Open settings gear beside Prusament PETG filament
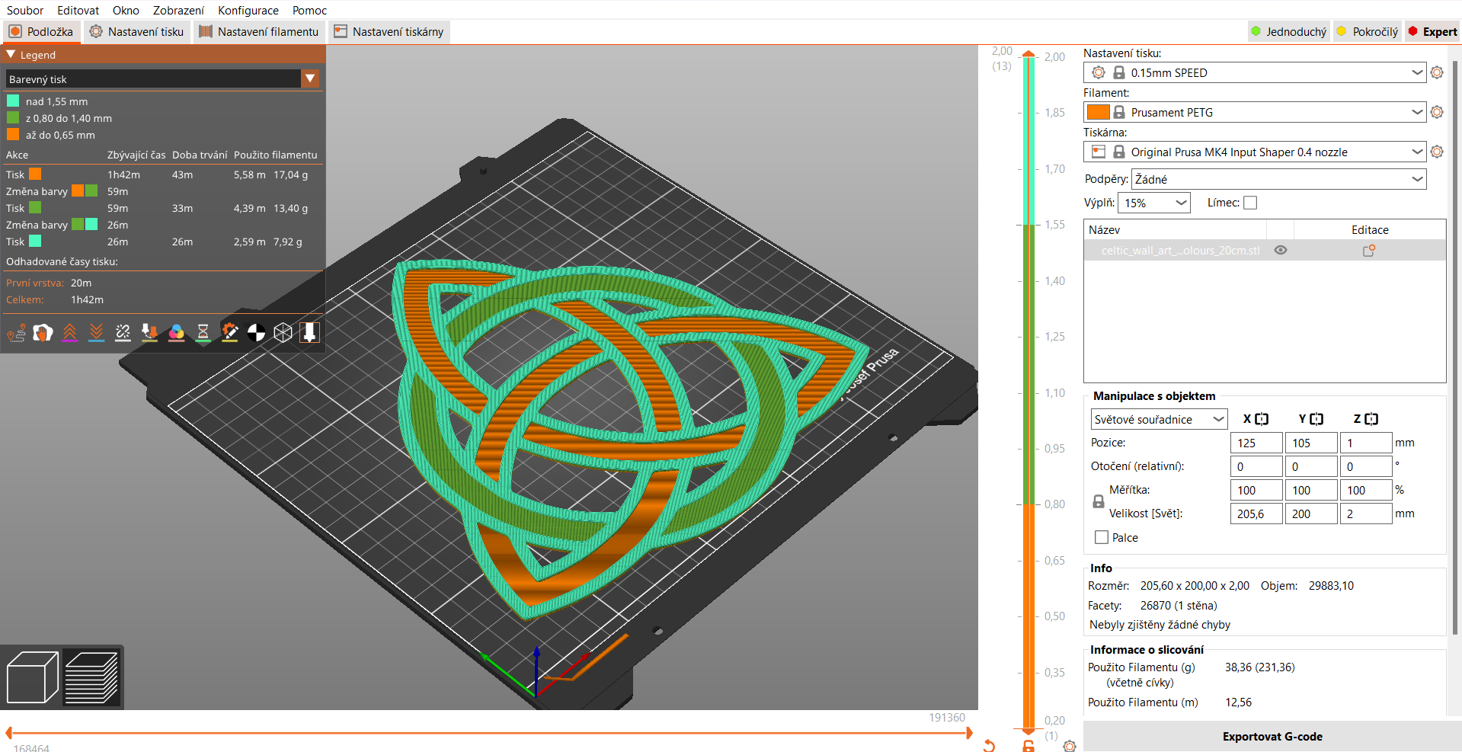1462x752 pixels. [x=1437, y=112]
